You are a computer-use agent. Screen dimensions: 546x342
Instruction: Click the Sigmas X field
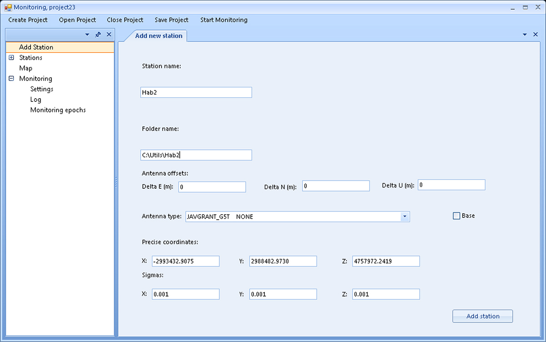coord(186,294)
